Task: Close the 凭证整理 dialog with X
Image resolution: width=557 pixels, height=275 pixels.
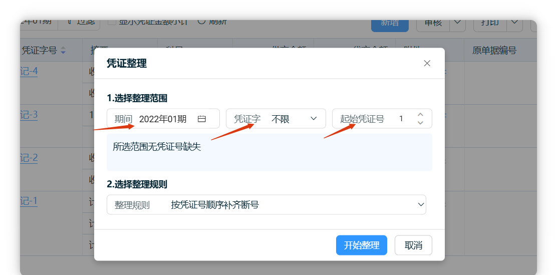Action: [427, 63]
